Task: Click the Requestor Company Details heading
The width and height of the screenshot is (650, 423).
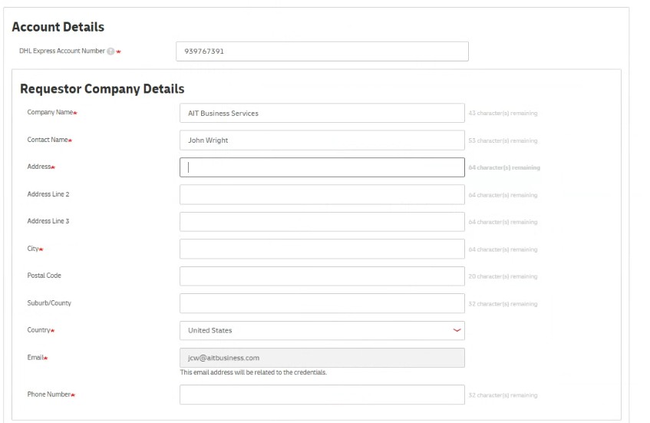Action: point(102,89)
